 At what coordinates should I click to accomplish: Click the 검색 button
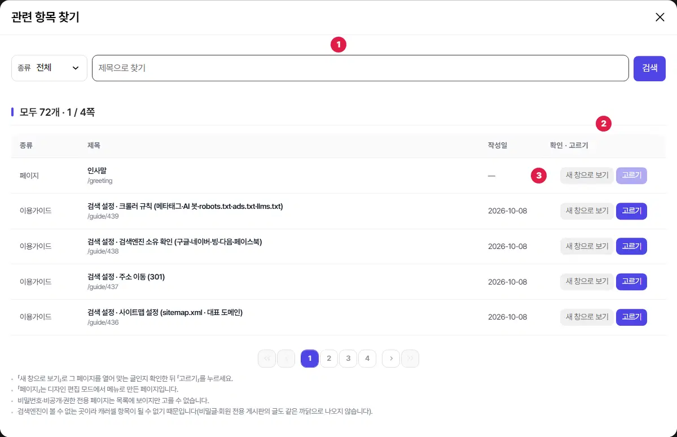tap(649, 68)
